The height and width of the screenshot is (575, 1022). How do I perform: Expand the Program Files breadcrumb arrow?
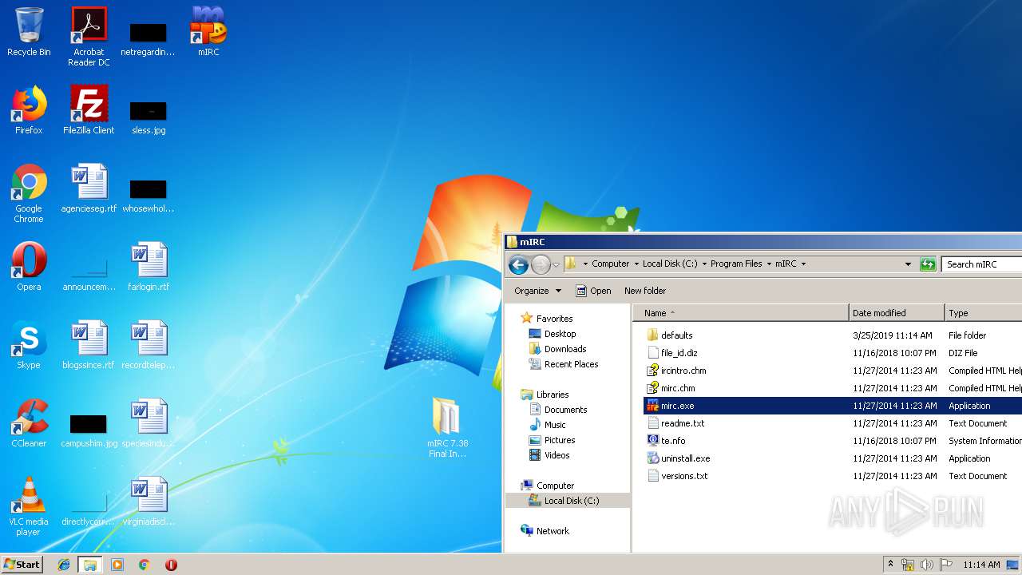(x=769, y=264)
